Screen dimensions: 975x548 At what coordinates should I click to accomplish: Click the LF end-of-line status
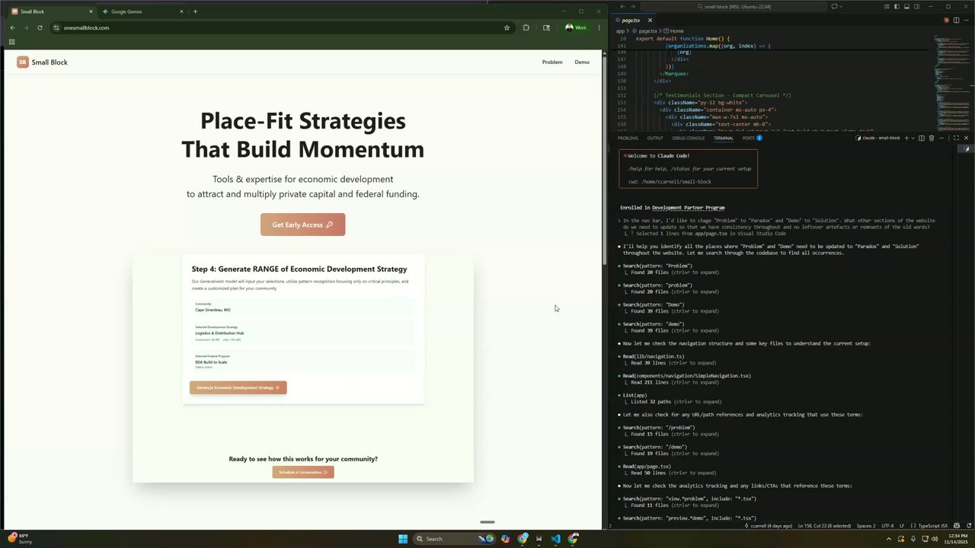[902, 526]
